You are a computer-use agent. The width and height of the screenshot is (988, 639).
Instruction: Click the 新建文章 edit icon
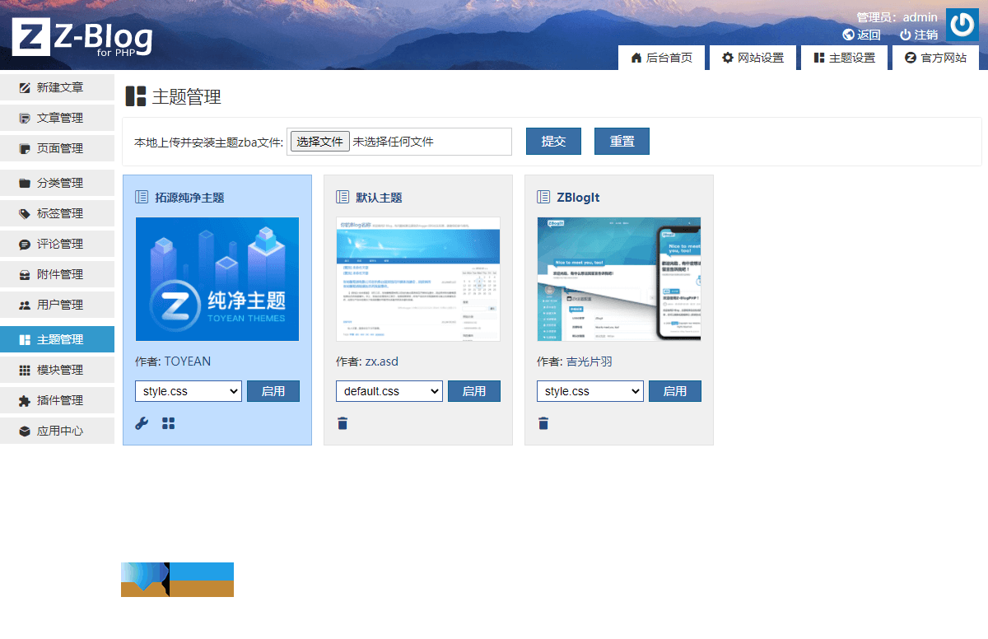(x=25, y=87)
